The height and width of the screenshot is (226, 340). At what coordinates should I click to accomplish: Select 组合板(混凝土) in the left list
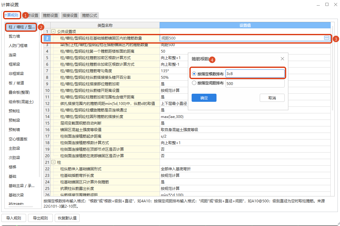tap(21, 101)
